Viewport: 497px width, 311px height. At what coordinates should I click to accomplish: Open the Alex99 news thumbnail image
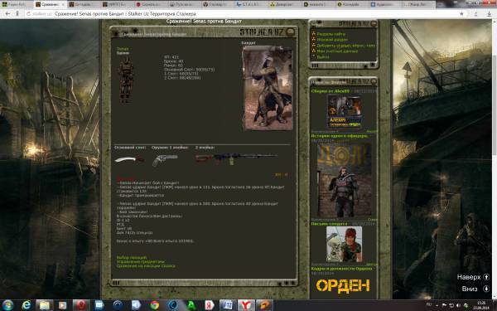click(345, 111)
